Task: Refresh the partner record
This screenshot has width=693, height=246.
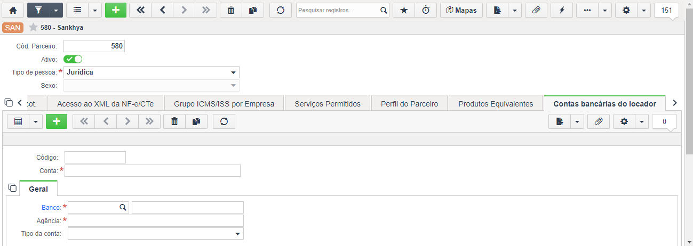Action: pyautogui.click(x=281, y=10)
